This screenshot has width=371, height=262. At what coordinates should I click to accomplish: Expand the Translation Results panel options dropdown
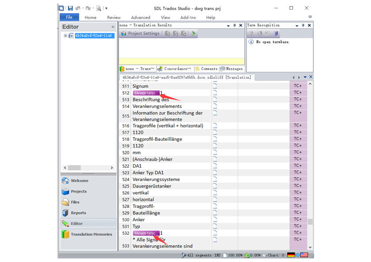pos(227,25)
